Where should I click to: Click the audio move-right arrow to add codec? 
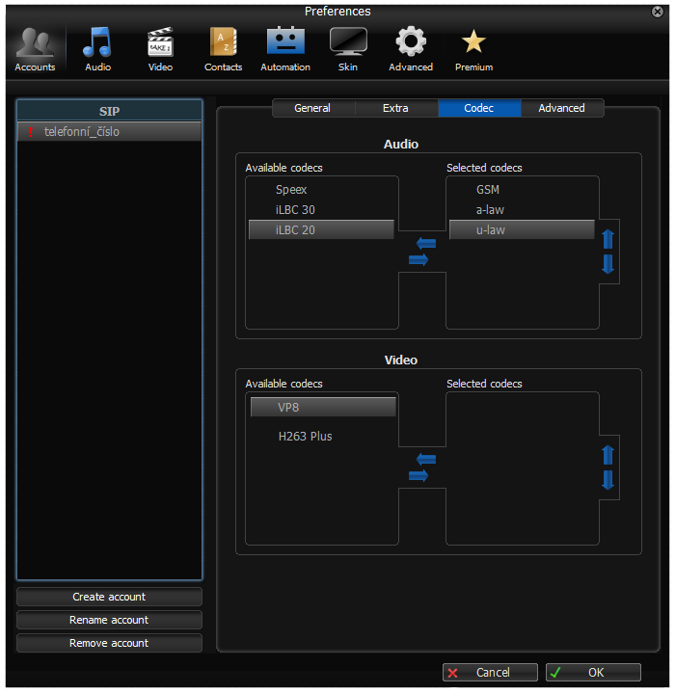[x=418, y=259]
